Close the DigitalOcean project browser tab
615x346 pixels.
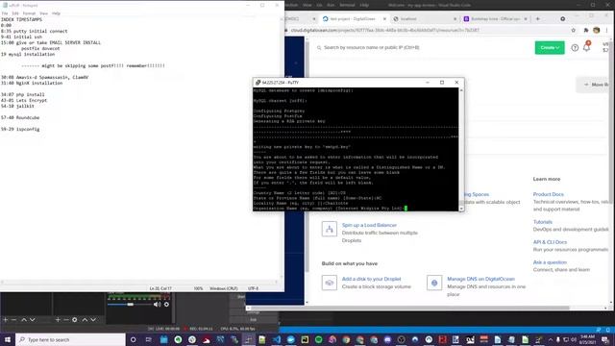click(x=384, y=19)
